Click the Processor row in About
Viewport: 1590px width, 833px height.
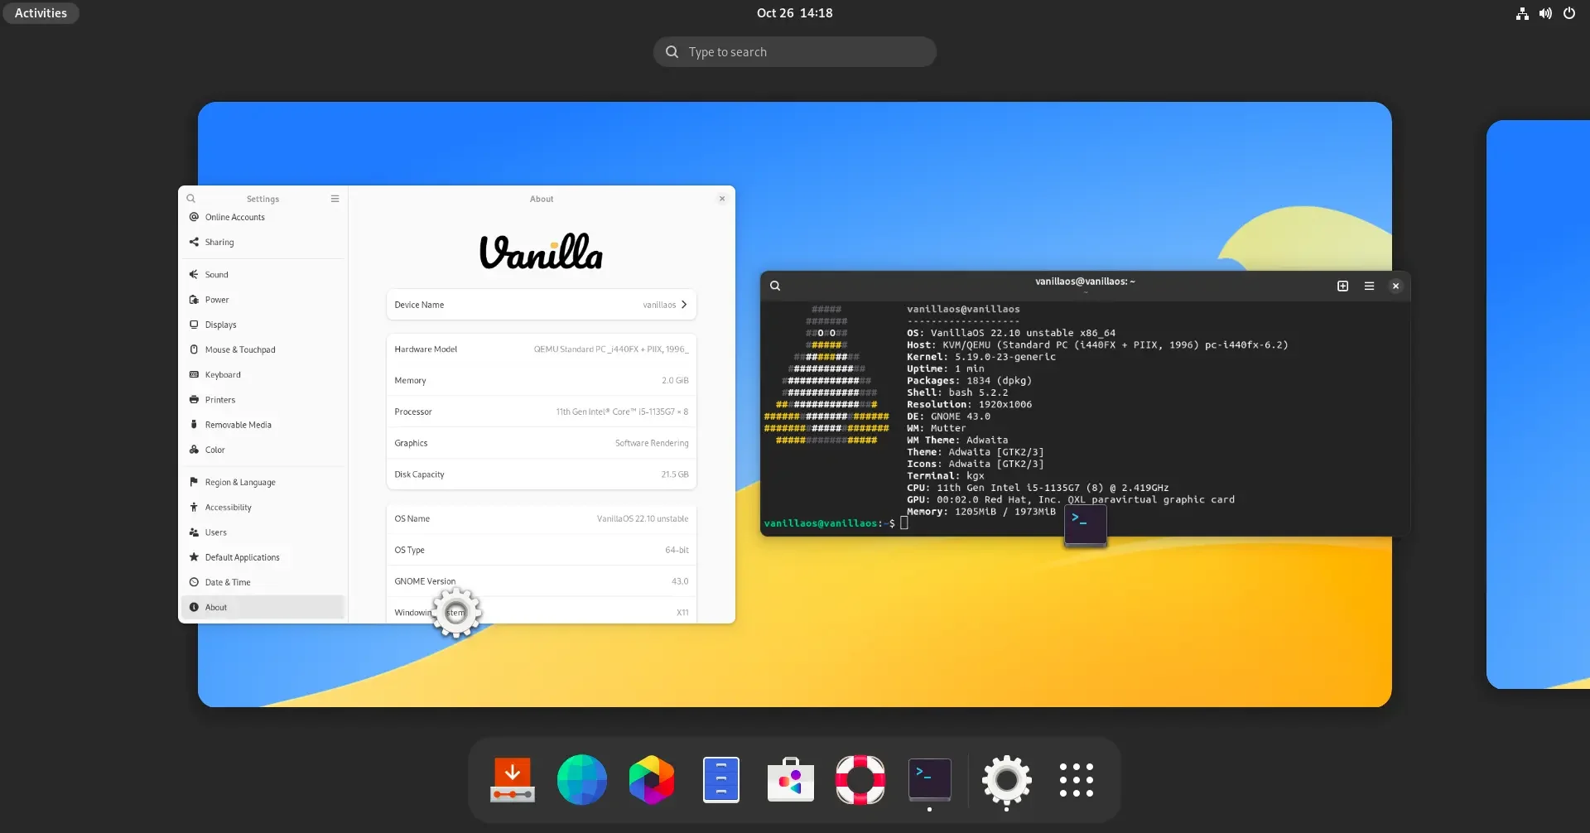542,412
